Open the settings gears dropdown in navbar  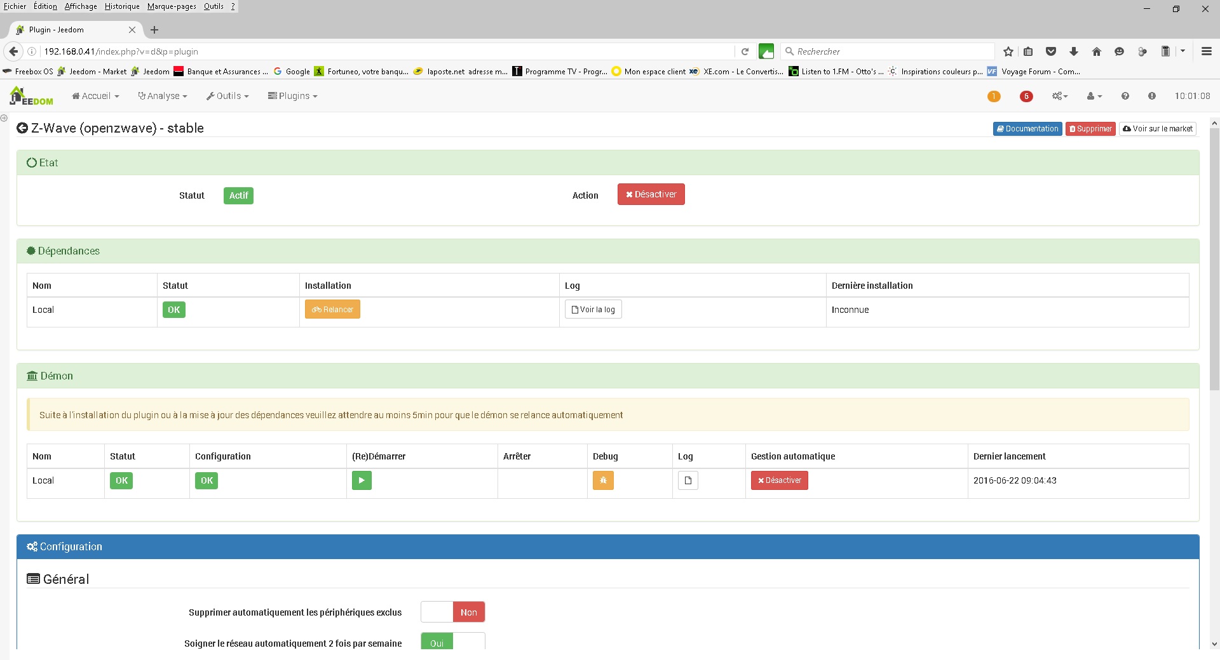(x=1060, y=96)
